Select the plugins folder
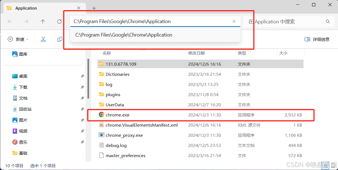Viewport: 338px width, 170px height. coord(201,94)
